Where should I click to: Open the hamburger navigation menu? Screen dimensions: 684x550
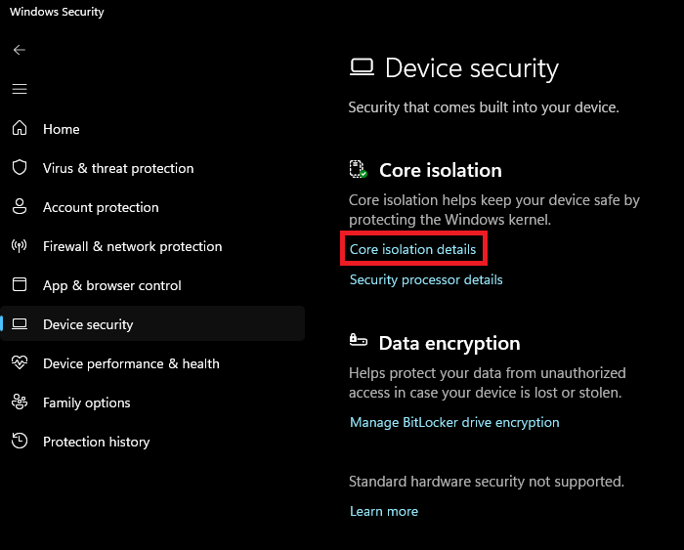pos(20,89)
